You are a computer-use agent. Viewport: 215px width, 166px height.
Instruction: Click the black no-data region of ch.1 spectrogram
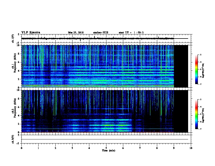(x=181, y=66)
